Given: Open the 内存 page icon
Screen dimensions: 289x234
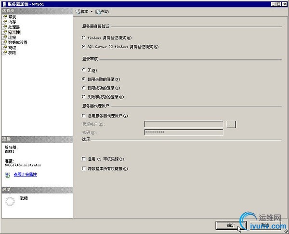Looking at the screenshot, I should 5,22.
